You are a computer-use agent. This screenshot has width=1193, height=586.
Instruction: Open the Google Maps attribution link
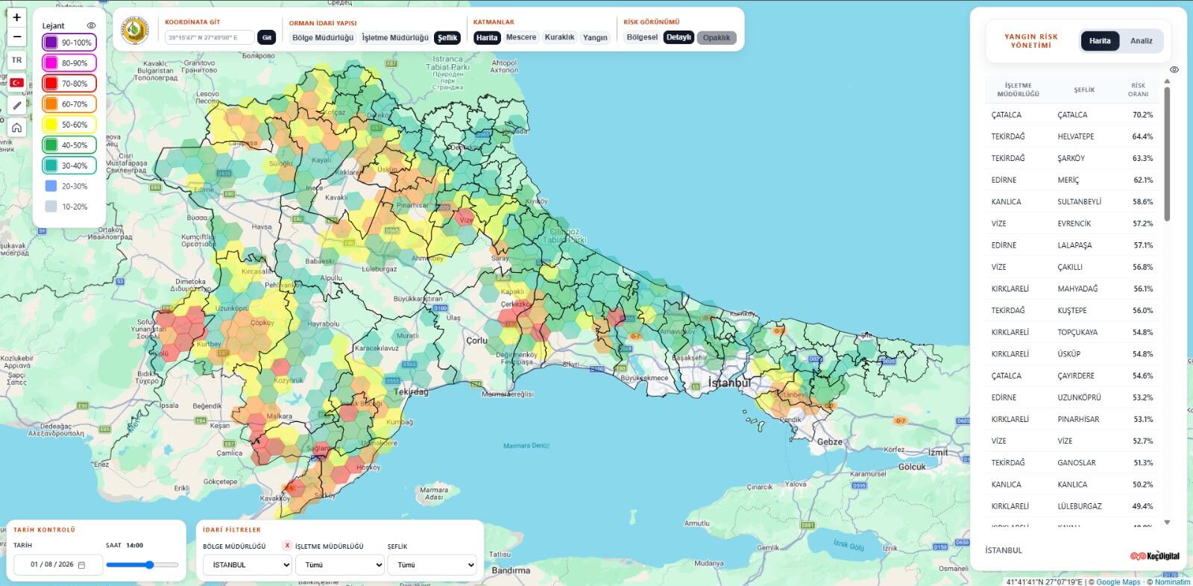click(x=1118, y=582)
